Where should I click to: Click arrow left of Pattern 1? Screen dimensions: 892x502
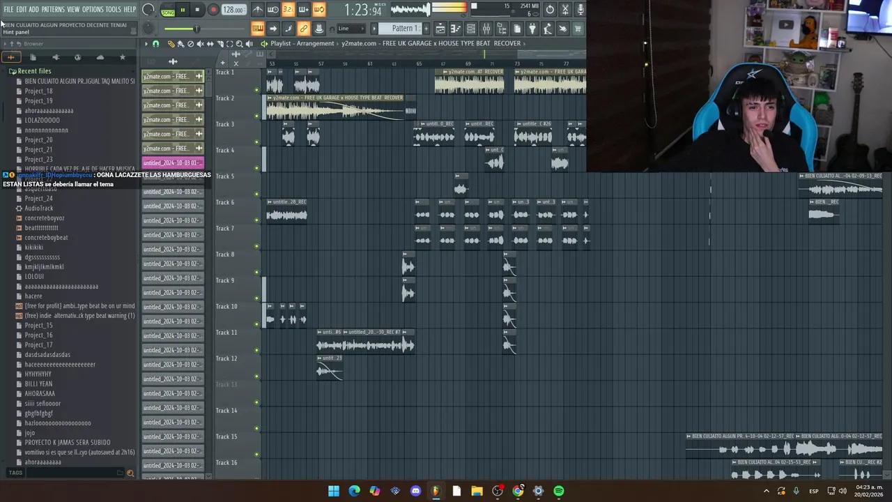pyautogui.click(x=374, y=29)
